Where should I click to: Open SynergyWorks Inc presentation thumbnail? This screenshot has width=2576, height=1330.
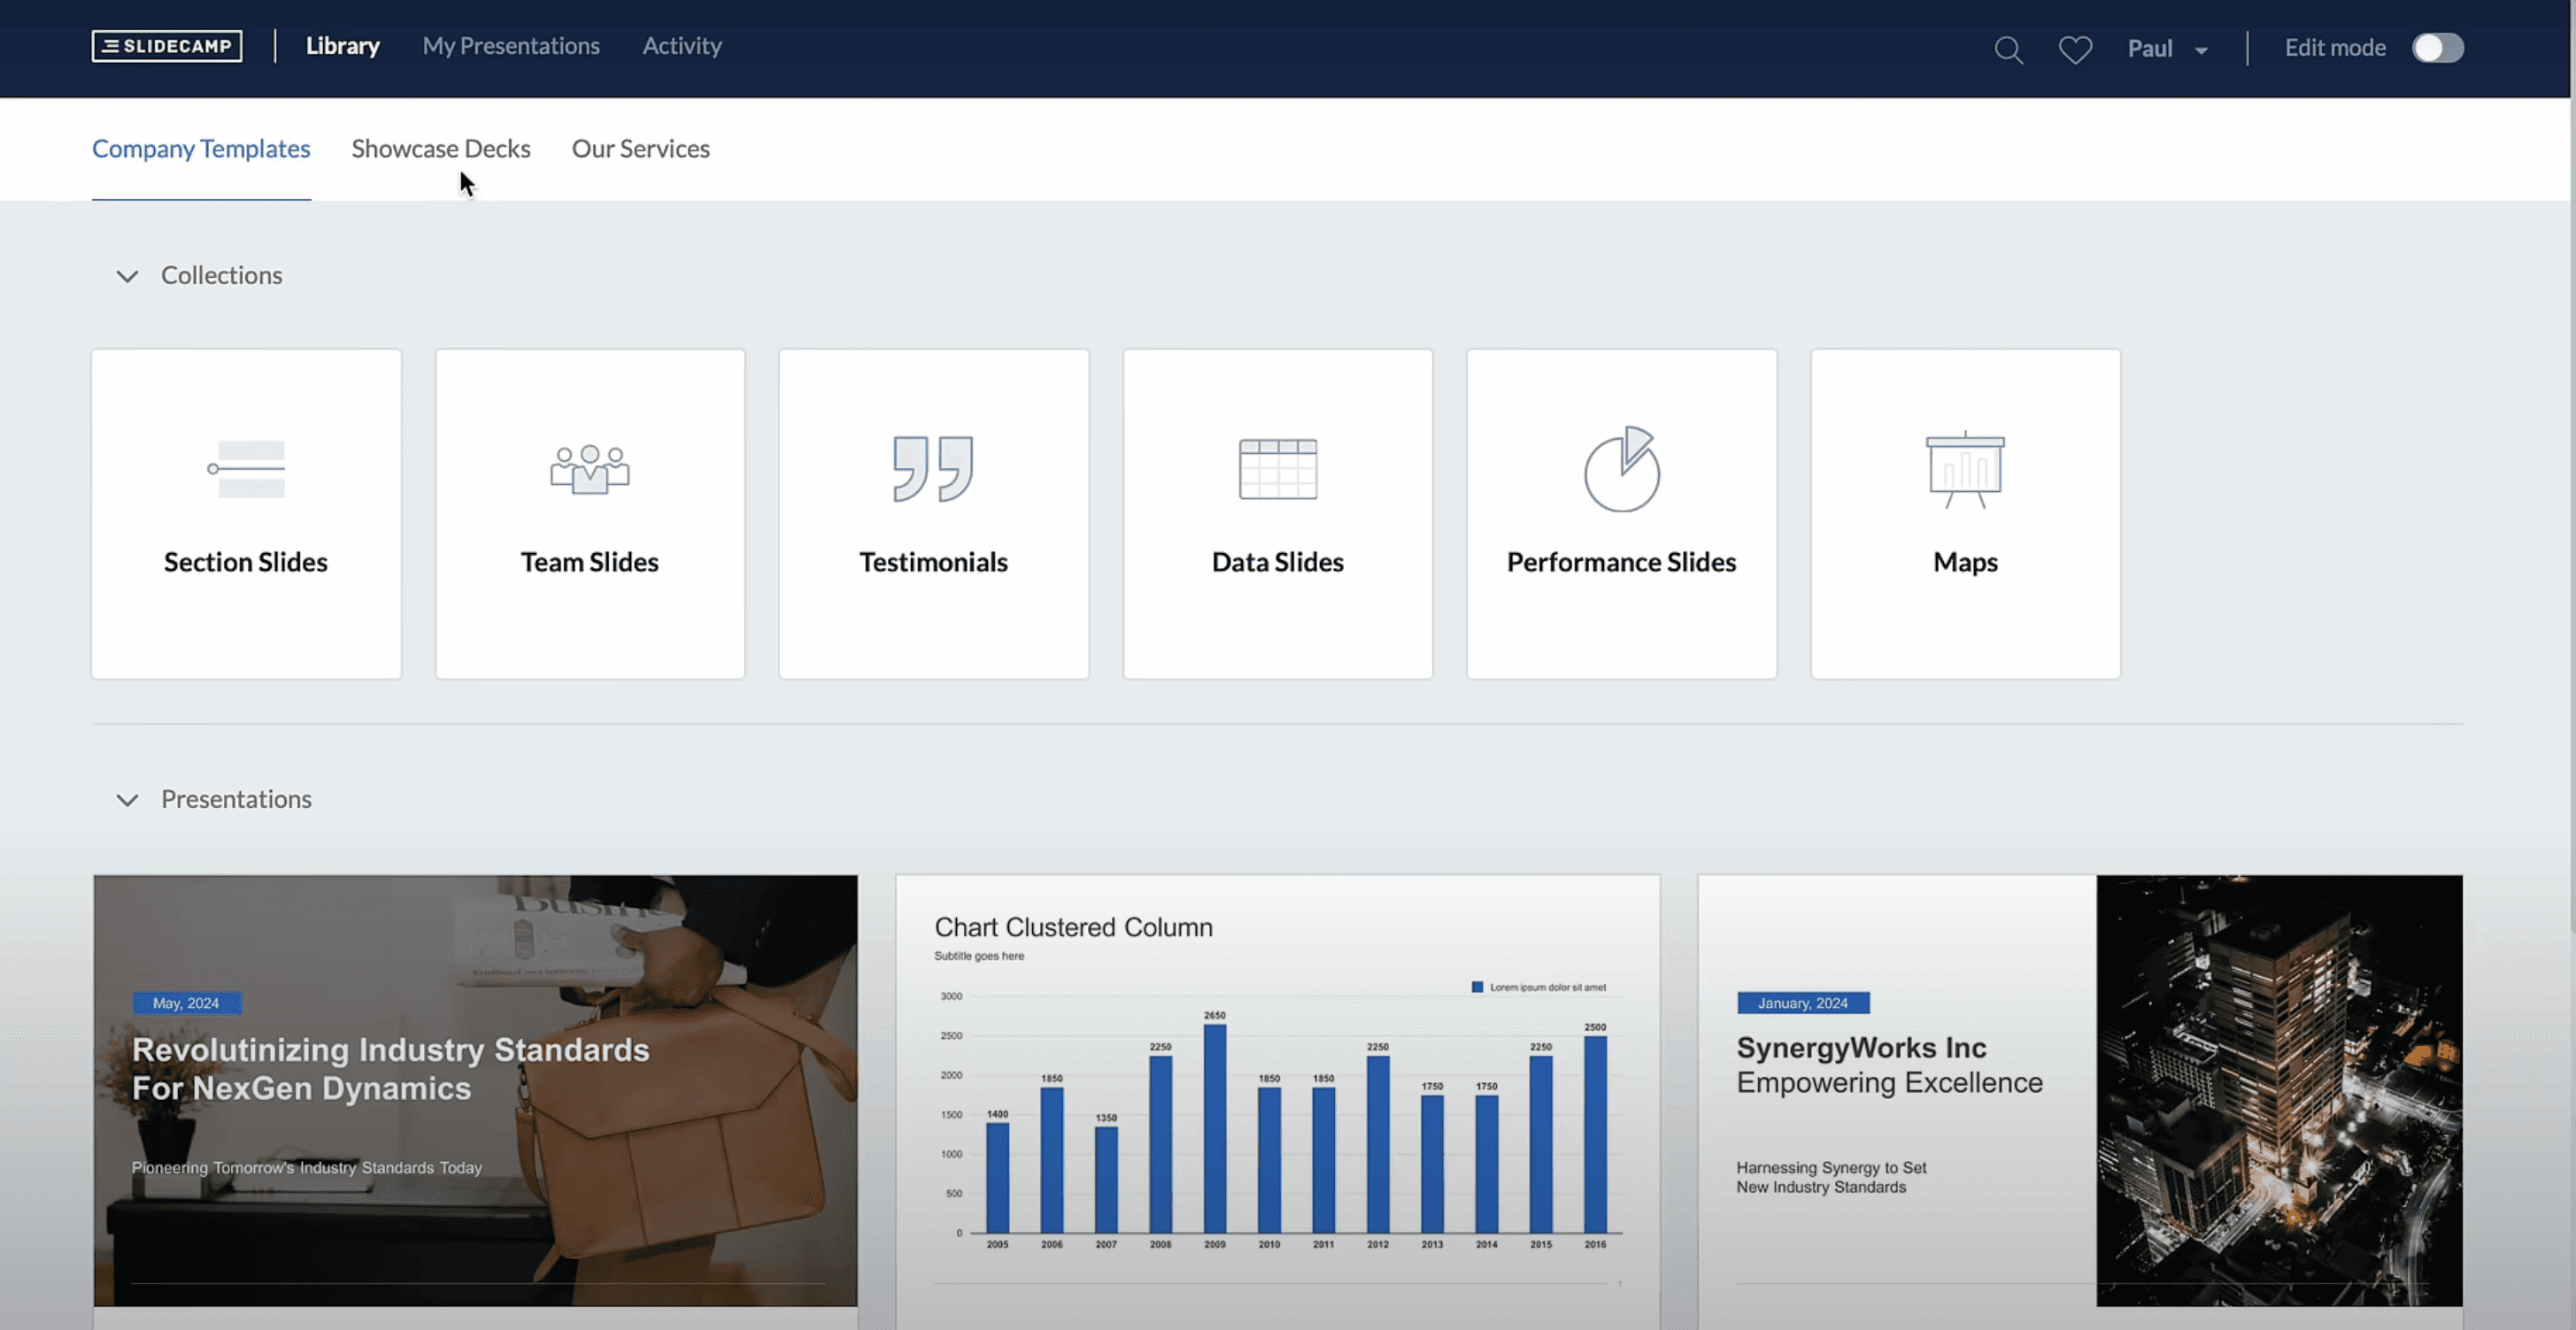click(x=2079, y=1090)
